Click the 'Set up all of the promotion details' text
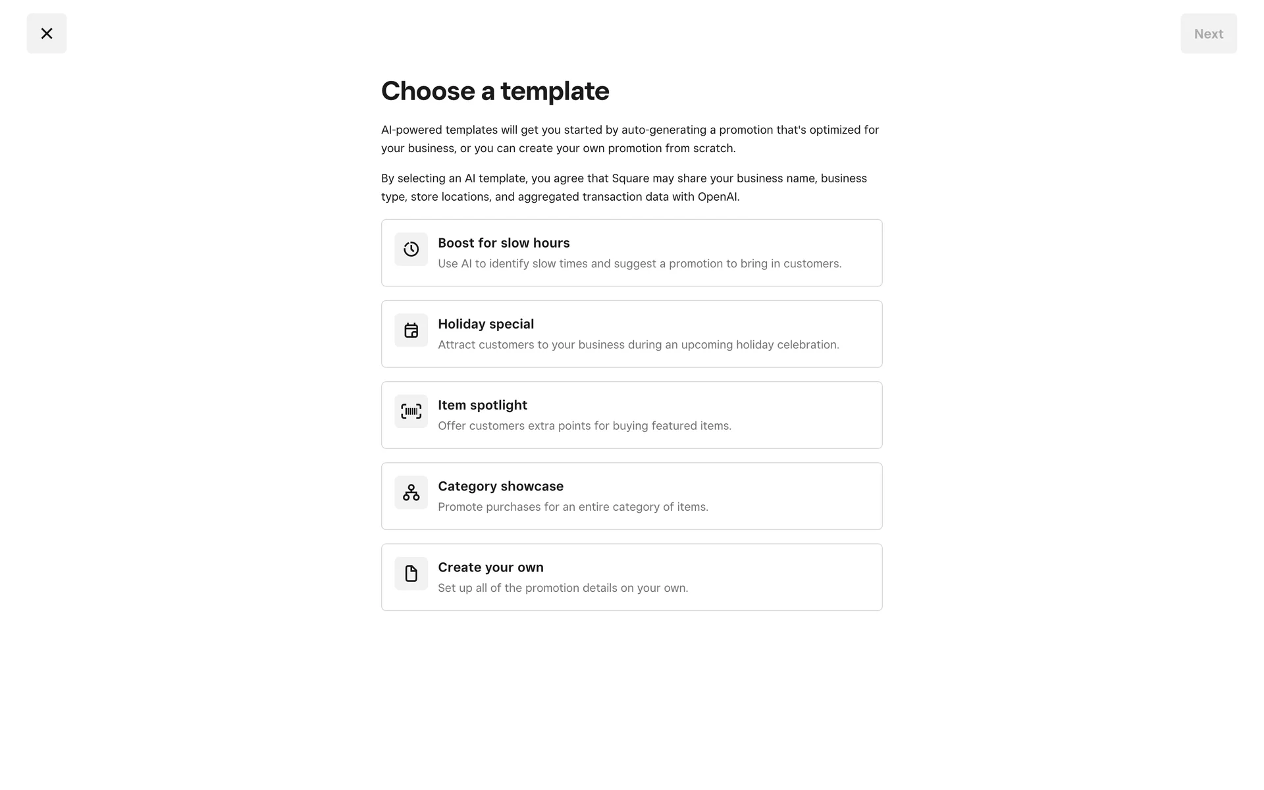1264x790 pixels. [563, 588]
